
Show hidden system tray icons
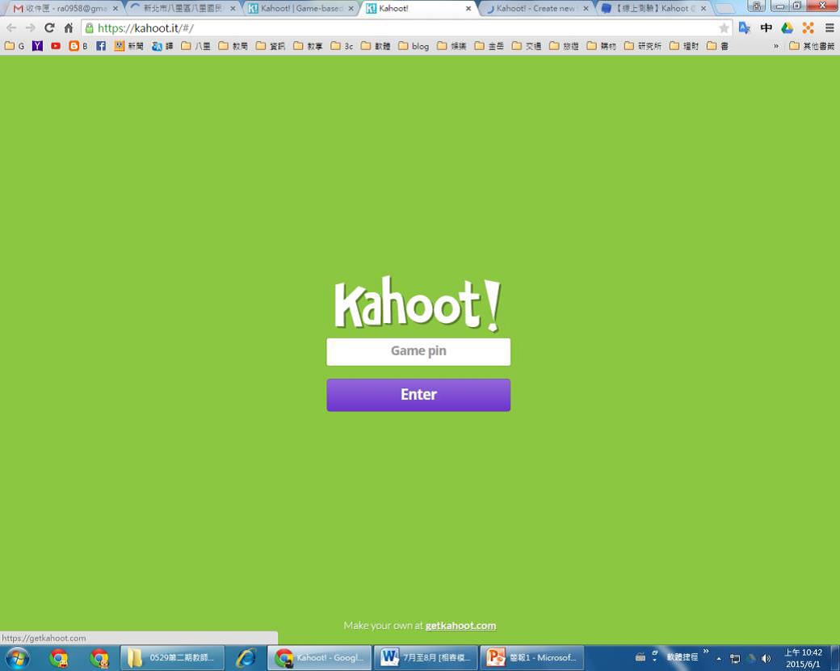tap(719, 658)
